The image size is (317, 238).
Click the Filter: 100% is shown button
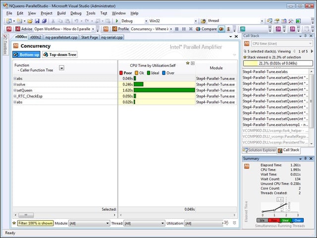point(35,223)
